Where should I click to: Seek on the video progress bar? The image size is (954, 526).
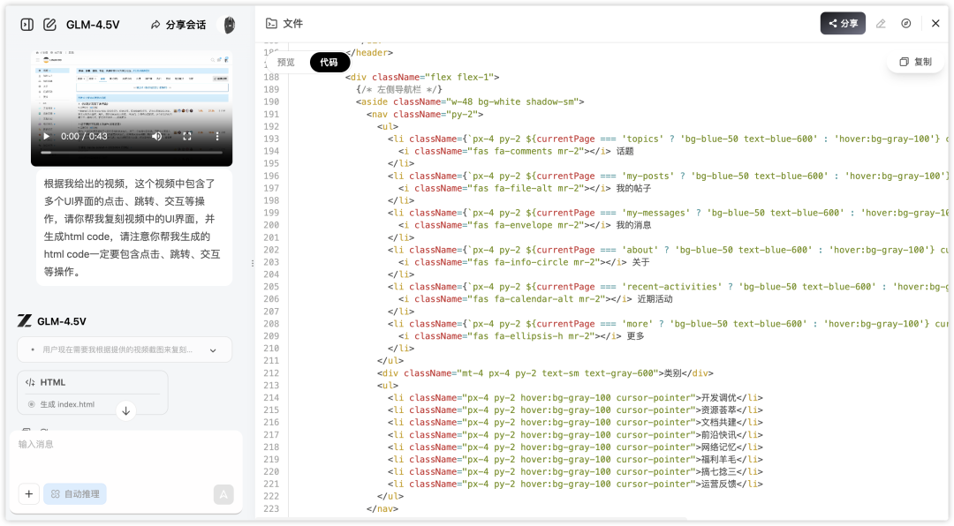[x=131, y=154]
